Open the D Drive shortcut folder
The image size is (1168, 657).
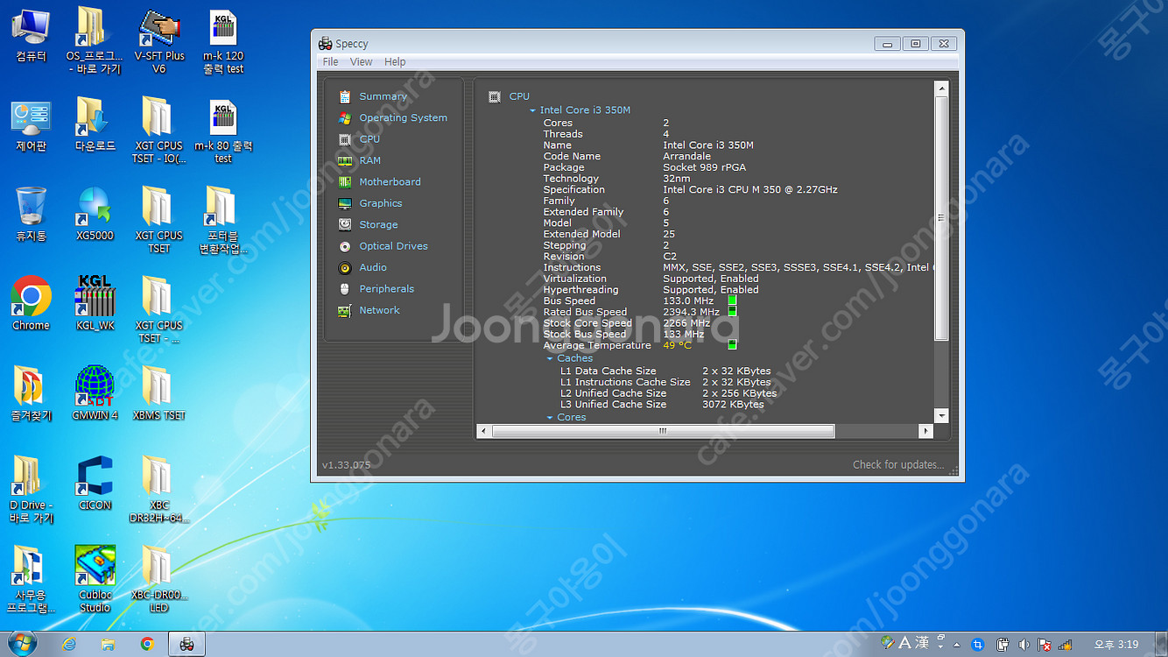(31, 490)
